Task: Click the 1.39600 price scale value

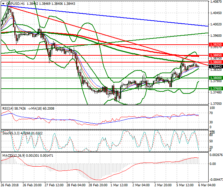Action: (x=216, y=36)
